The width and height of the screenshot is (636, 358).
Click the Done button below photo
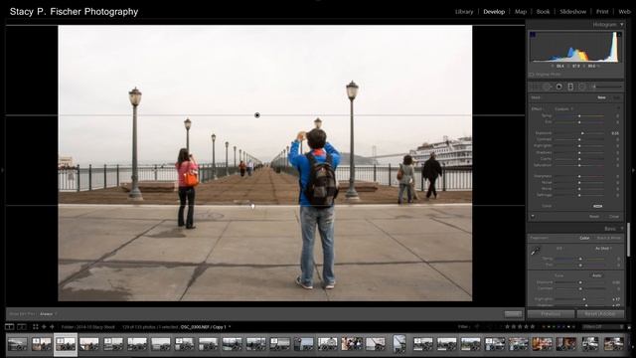[513, 314]
